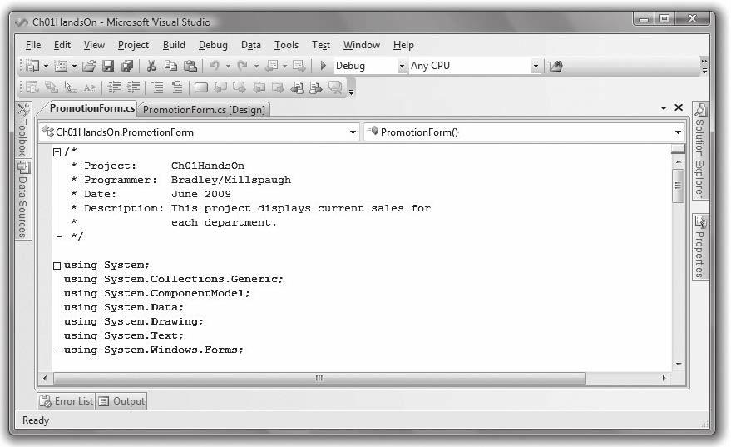Viewport: 731px width, 447px height.
Task: Click the Open File folder icon
Action: 89,66
